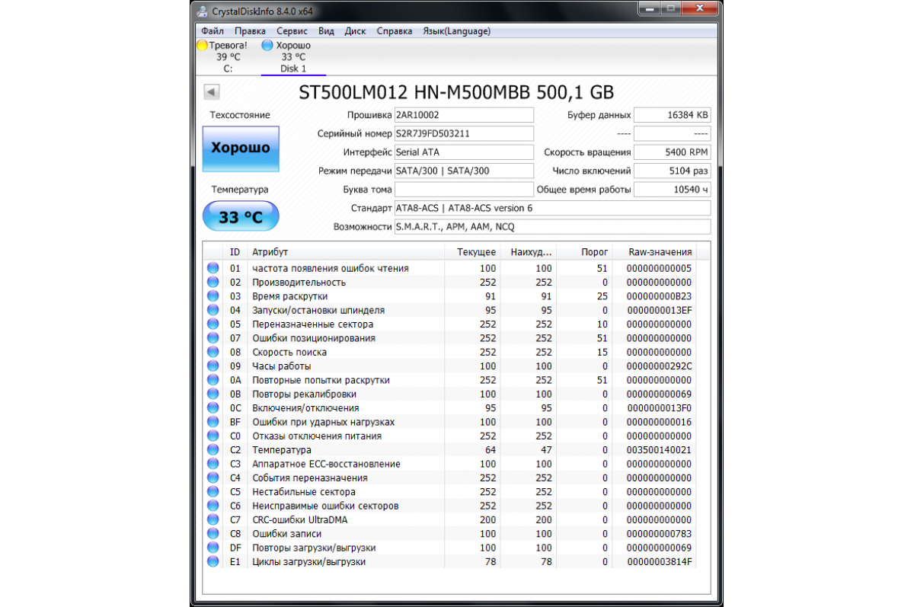Viewport: 914px width, 607px height.
Task: Open the Справка menu
Action: click(395, 31)
